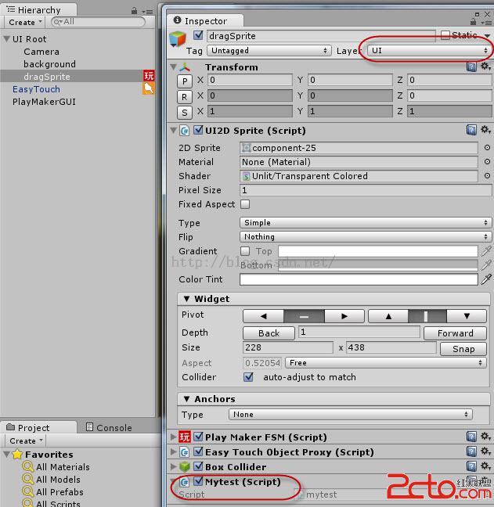Viewport: 494px width, 507px height.
Task: Open Easy Touch Object Proxy gear menu
Action: point(485,451)
